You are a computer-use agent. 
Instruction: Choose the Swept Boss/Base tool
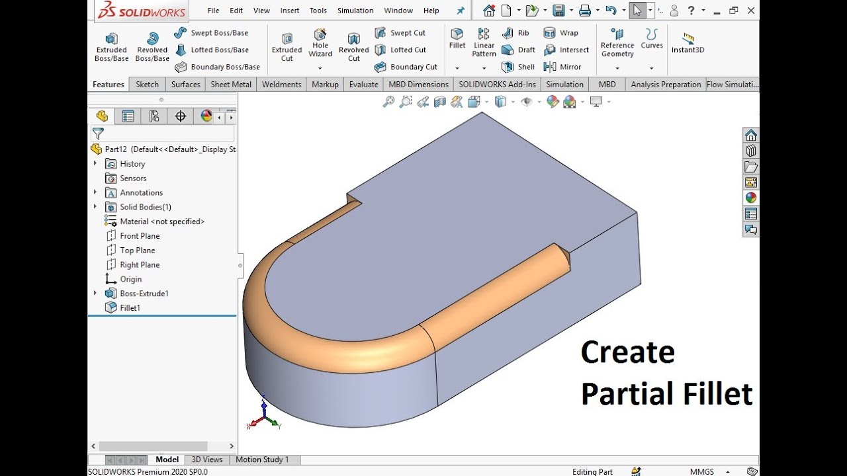(211, 32)
